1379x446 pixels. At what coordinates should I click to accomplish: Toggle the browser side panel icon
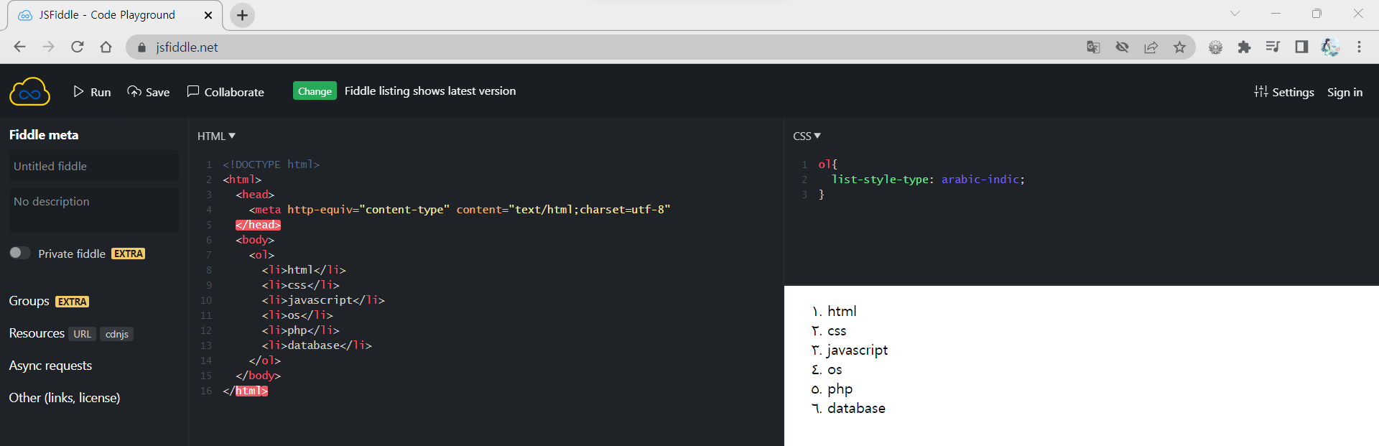pos(1301,47)
